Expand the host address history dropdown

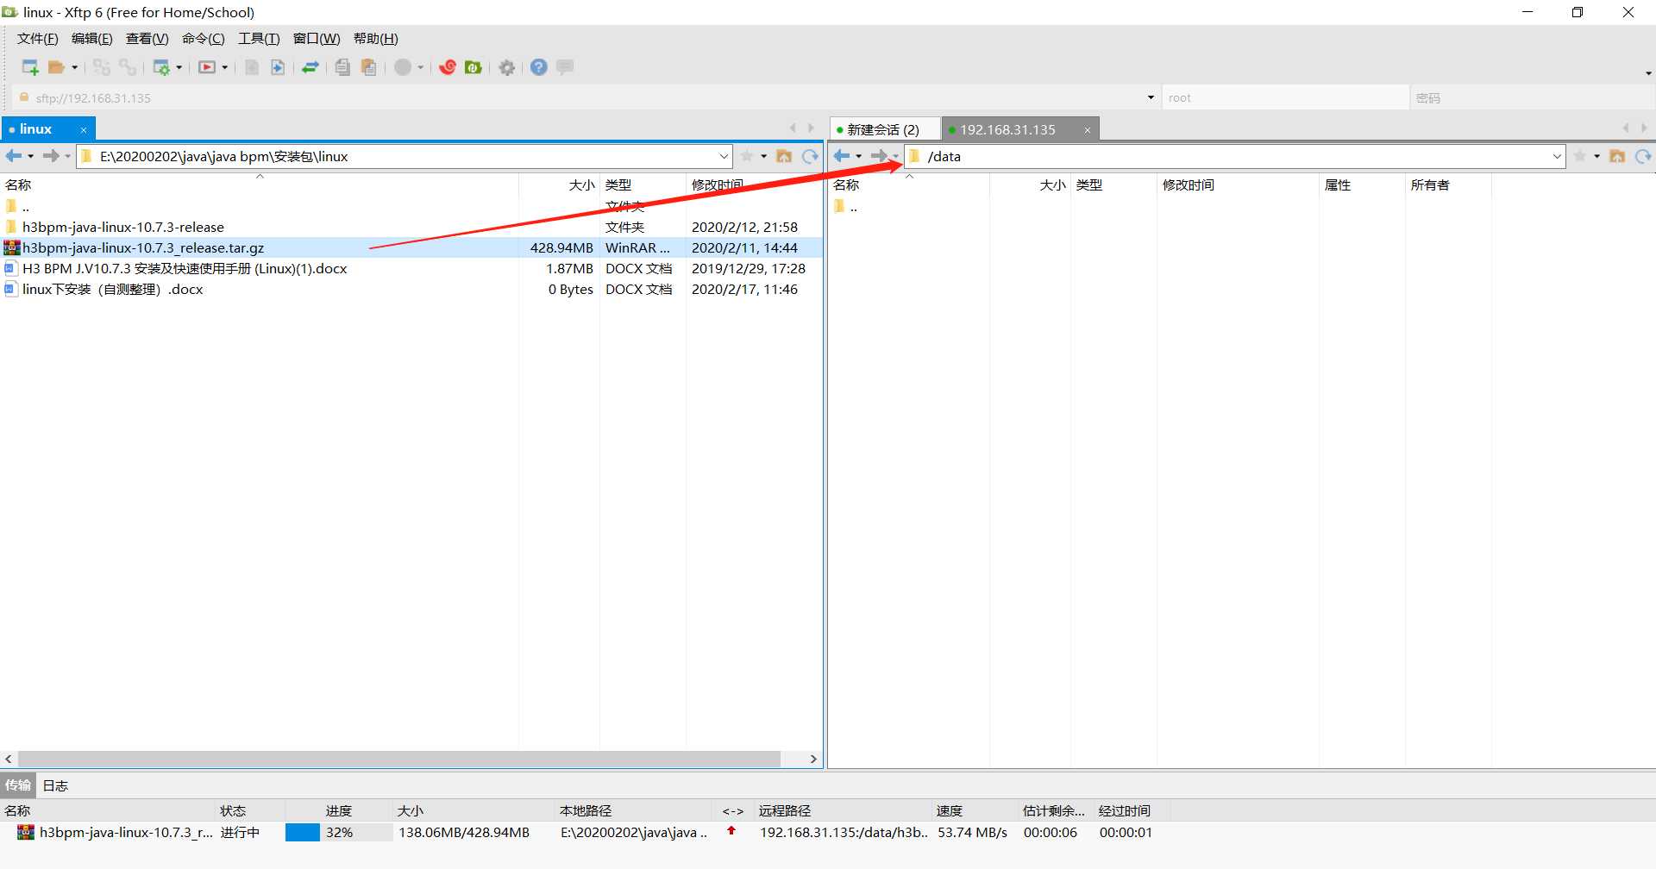(x=1151, y=97)
